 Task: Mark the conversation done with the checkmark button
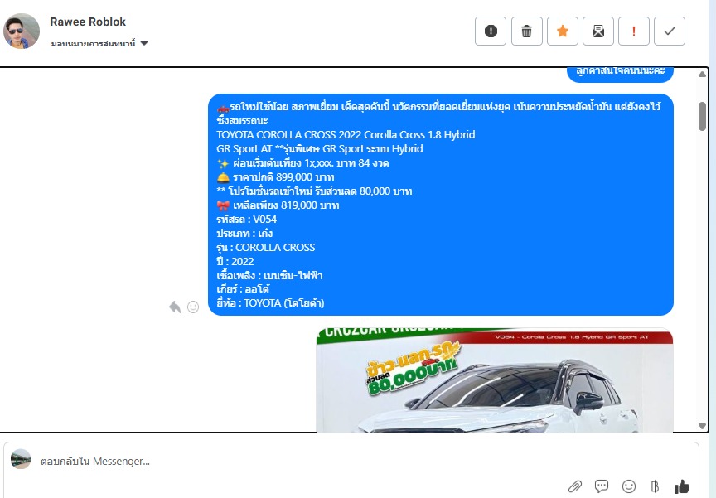(x=670, y=31)
